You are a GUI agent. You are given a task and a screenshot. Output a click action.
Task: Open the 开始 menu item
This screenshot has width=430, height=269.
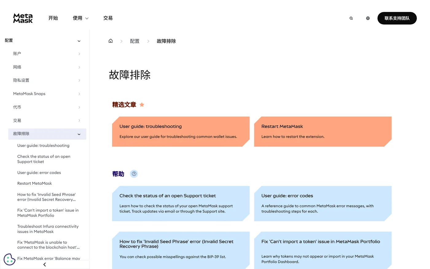pyautogui.click(x=53, y=18)
